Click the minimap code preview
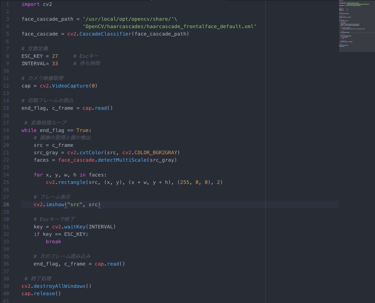 click(x=357, y=26)
